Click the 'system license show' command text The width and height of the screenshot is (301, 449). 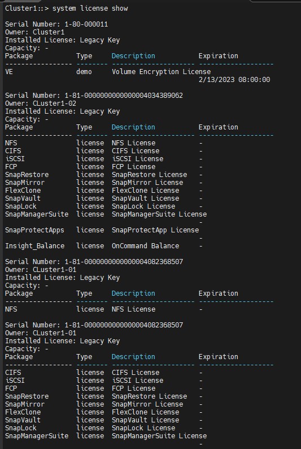90,8
